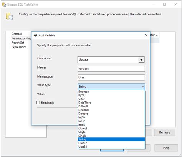
Task: Select Object from the value type list
Action: 111,128
